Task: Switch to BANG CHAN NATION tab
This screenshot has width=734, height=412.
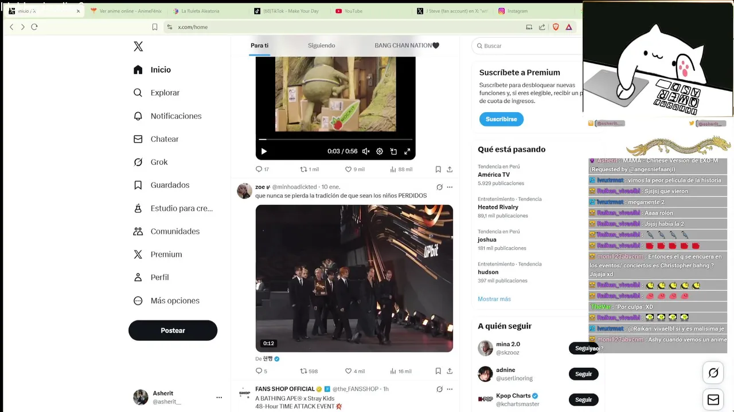Action: coord(407,46)
